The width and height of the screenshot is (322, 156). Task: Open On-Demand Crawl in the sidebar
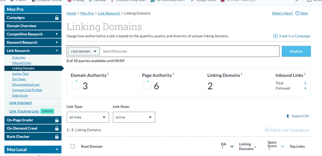click(x=33, y=128)
